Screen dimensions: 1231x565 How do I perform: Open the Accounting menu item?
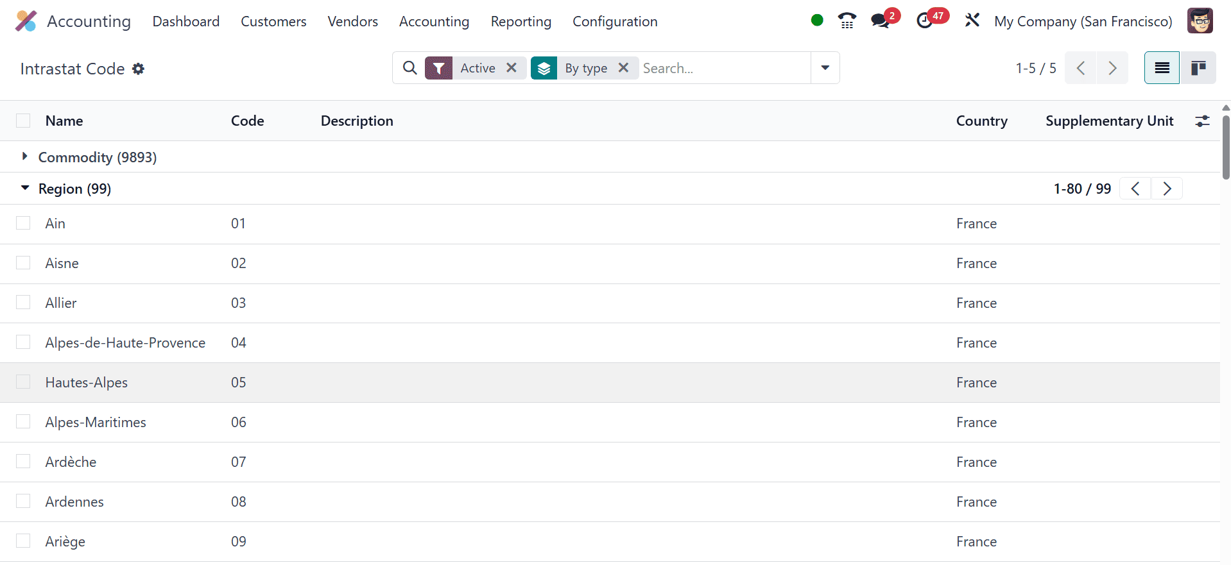434,21
